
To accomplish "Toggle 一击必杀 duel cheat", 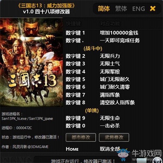I will pyautogui.click(x=110, y=126).
